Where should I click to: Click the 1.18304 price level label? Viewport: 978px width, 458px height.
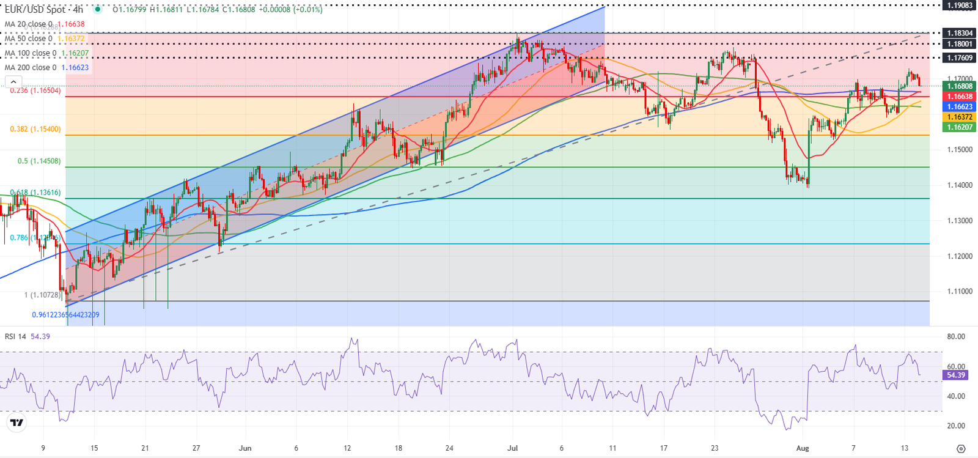point(960,33)
